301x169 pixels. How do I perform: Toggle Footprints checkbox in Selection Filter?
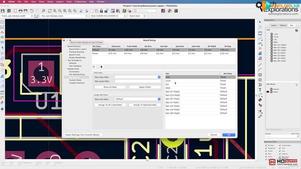266,148
